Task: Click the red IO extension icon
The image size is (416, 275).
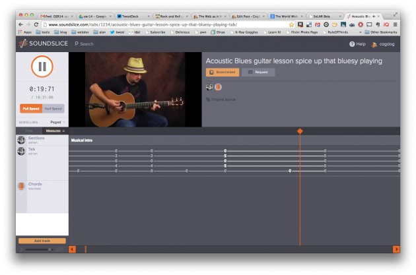Action: 386,24
